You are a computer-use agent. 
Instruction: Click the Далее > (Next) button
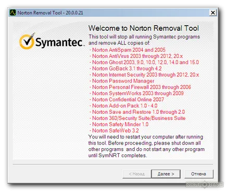click(166, 174)
